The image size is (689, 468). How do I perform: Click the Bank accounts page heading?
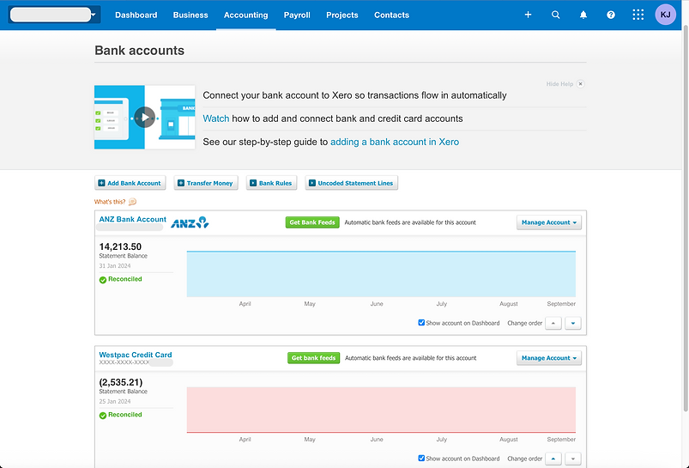click(139, 50)
